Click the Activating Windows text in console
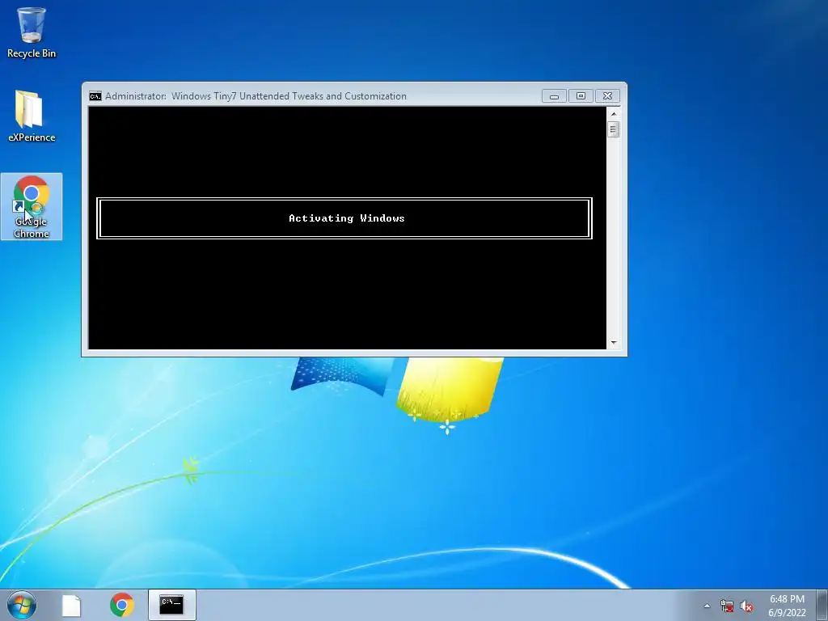This screenshot has width=828, height=621. tap(346, 218)
